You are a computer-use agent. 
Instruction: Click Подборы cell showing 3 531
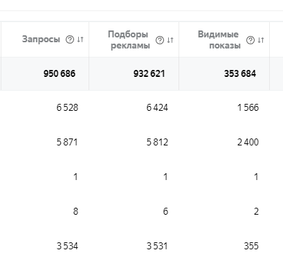[x=157, y=246]
